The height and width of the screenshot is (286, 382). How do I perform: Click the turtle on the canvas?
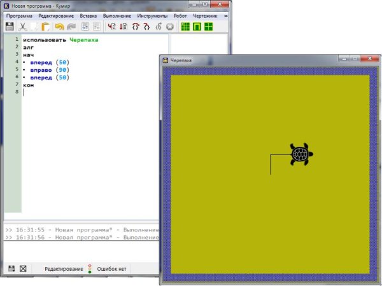(x=299, y=154)
